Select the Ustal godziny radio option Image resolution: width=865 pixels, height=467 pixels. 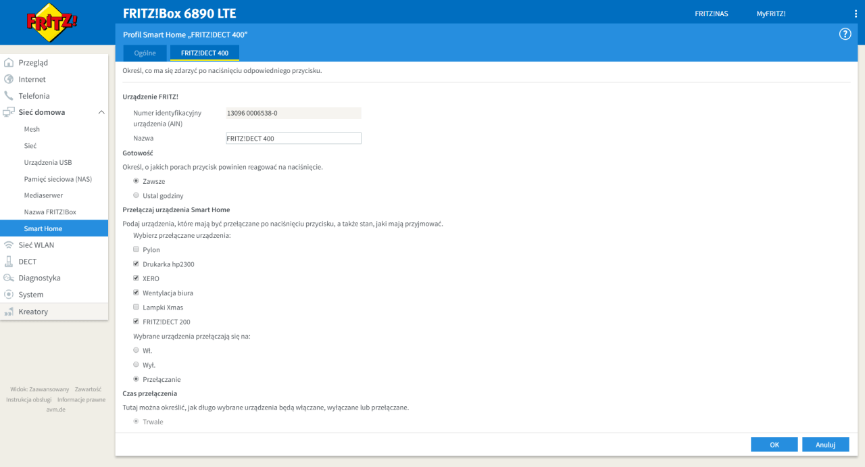137,195
